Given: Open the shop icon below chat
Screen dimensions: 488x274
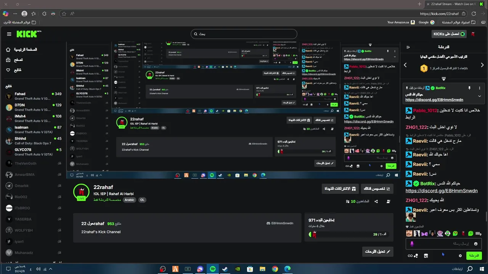Looking at the screenshot, I should (x=426, y=256).
